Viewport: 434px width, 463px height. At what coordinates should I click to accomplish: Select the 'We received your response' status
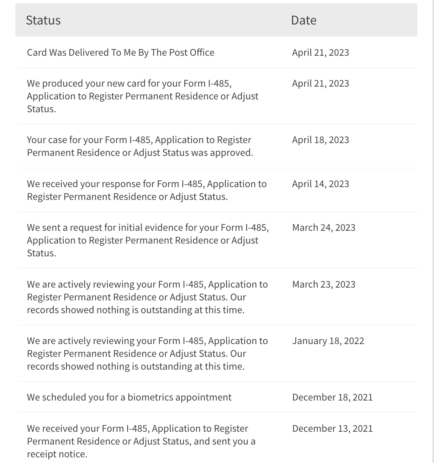(147, 190)
